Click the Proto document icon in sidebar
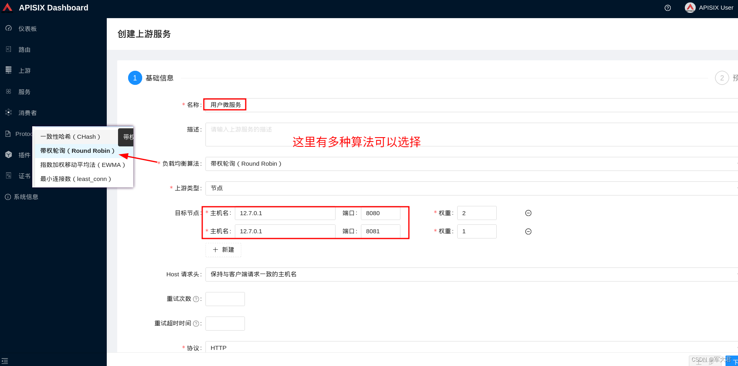This screenshot has width=738, height=366. pyautogui.click(x=8, y=134)
